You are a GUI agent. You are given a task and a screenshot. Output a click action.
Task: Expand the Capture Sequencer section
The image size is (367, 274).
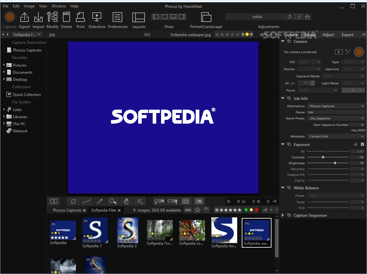[283, 215]
